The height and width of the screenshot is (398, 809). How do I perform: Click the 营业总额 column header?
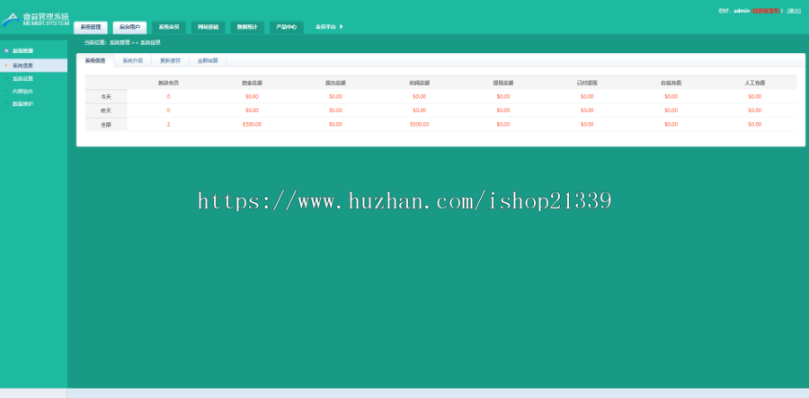(x=253, y=83)
